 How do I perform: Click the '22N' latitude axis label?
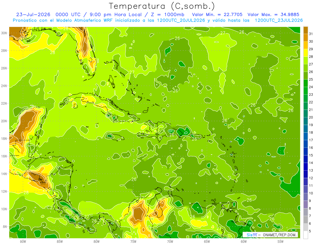4,103
